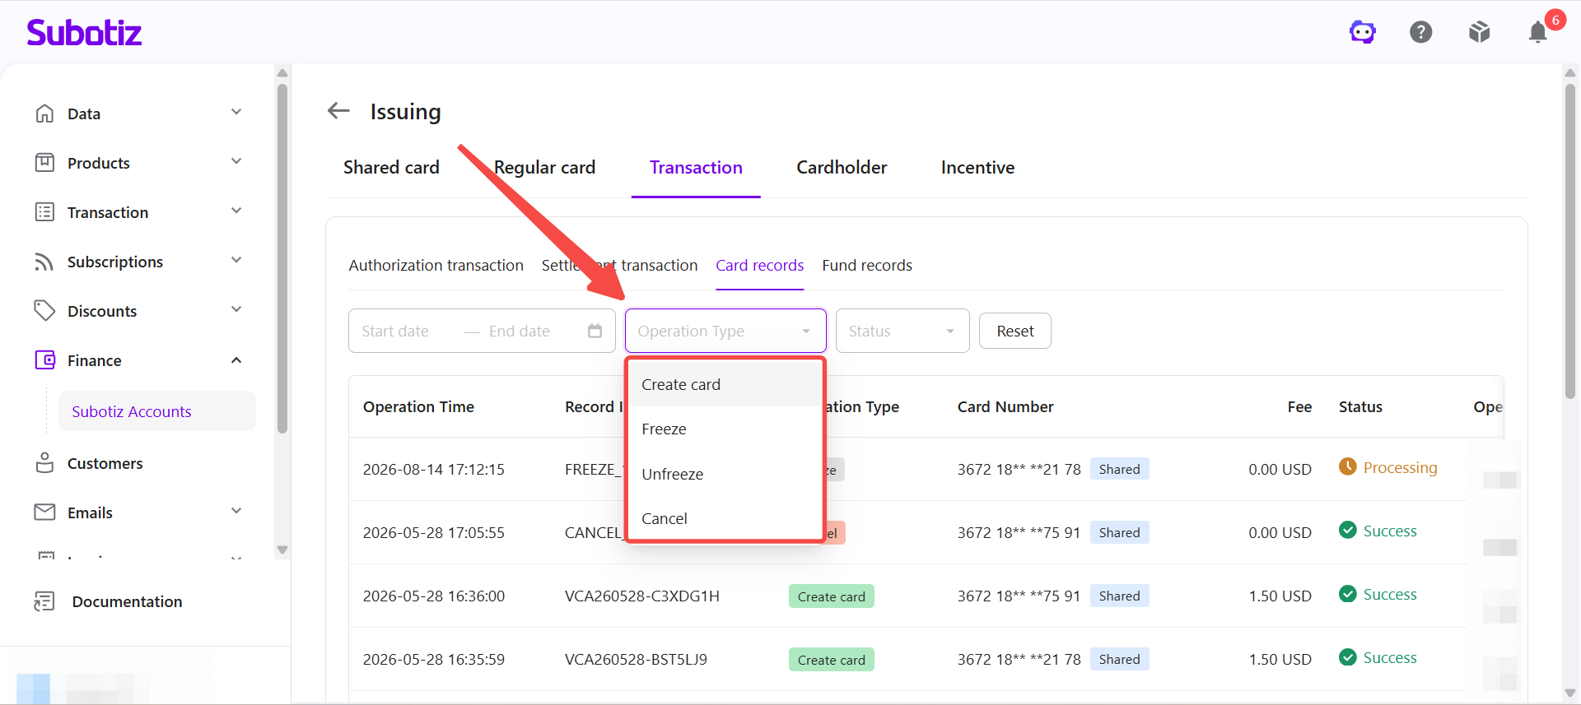Expand the Products menu chevron
Screen dimensions: 1581x705
236,161
